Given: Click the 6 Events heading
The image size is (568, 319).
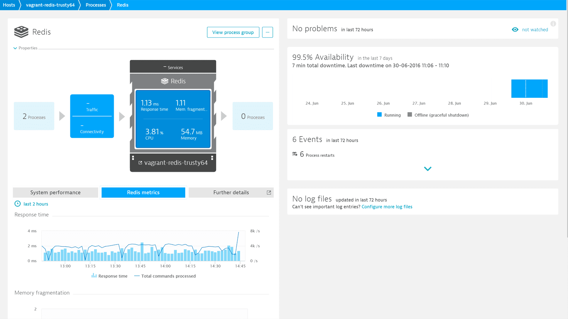Looking at the screenshot, I should 307,139.
